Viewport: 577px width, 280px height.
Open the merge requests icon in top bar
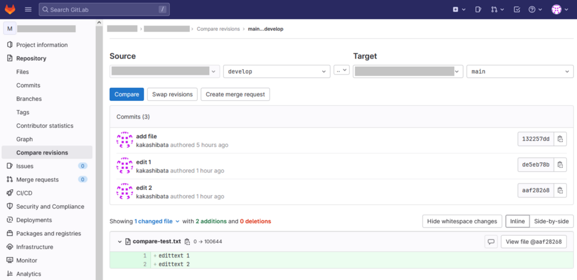click(x=495, y=9)
